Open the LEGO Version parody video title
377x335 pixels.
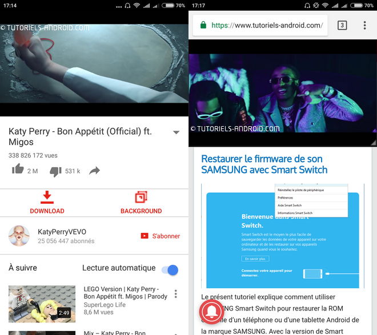tap(126, 293)
